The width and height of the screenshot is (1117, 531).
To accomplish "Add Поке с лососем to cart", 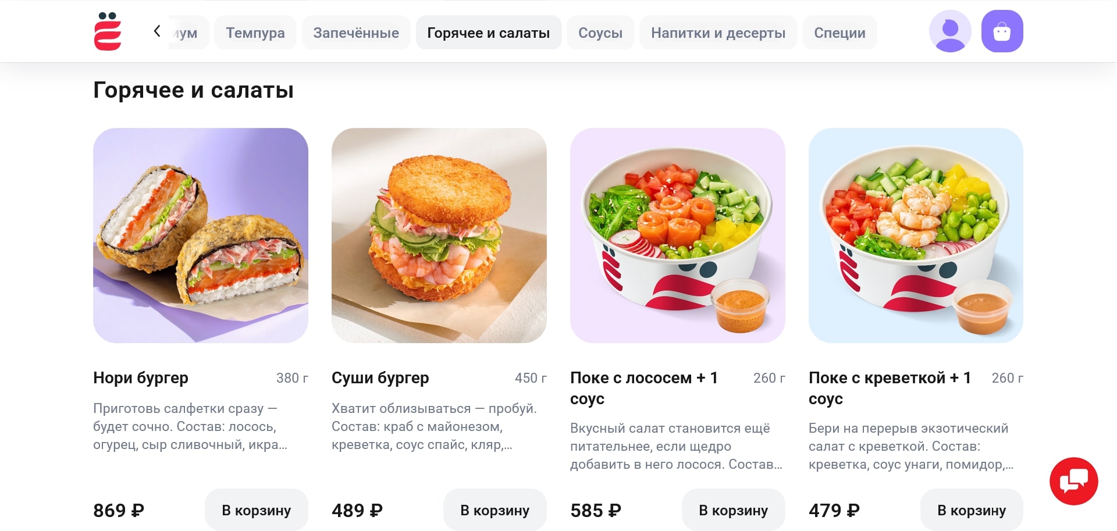I will (734, 510).
